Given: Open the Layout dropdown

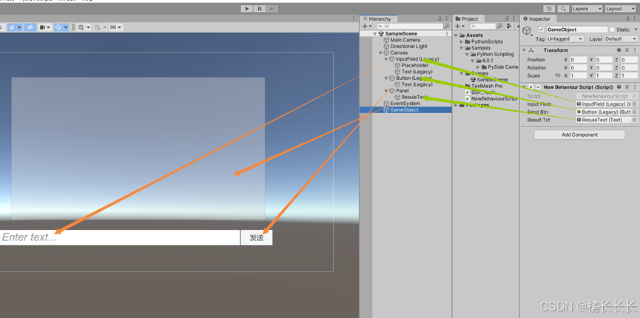Looking at the screenshot, I should 620,9.
